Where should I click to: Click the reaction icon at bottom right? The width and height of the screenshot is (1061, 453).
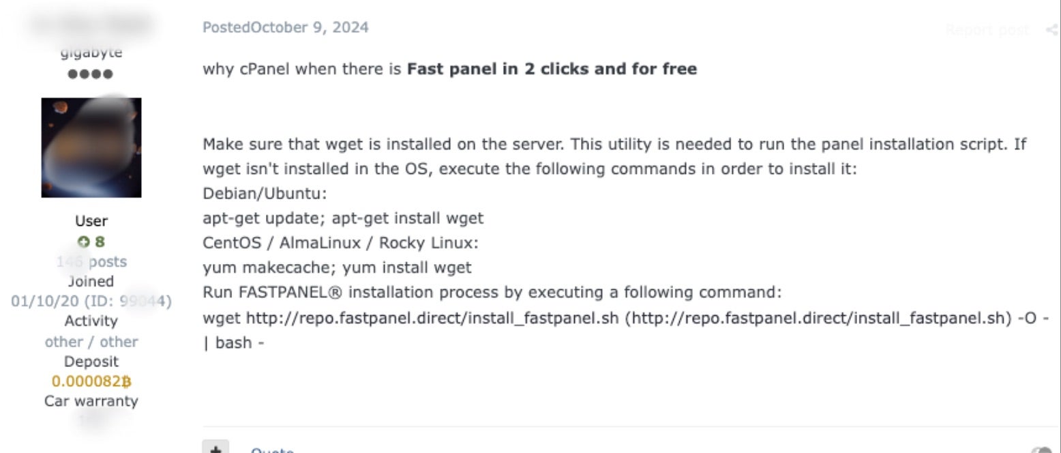coord(1042,449)
